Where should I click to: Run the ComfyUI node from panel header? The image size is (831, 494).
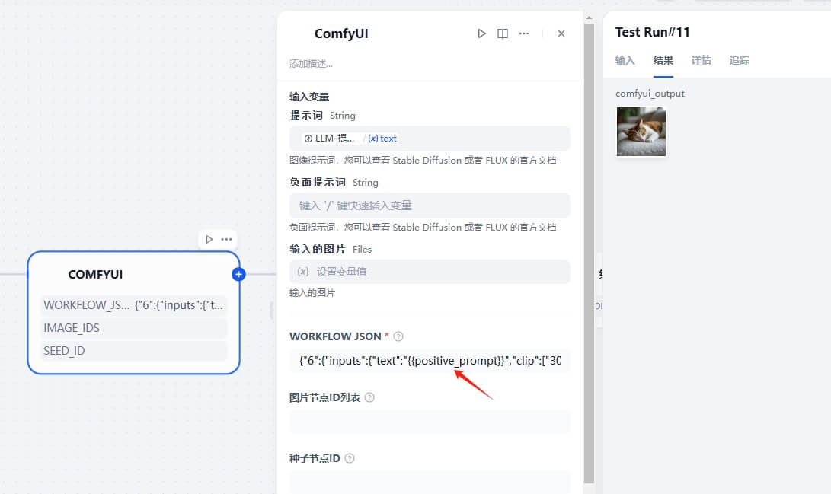481,33
